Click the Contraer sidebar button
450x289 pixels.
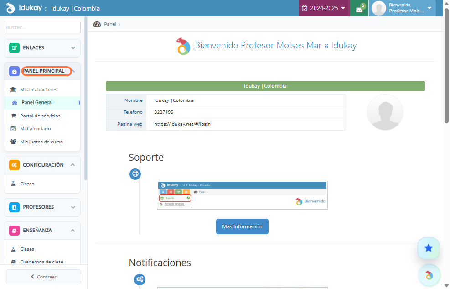(x=44, y=277)
